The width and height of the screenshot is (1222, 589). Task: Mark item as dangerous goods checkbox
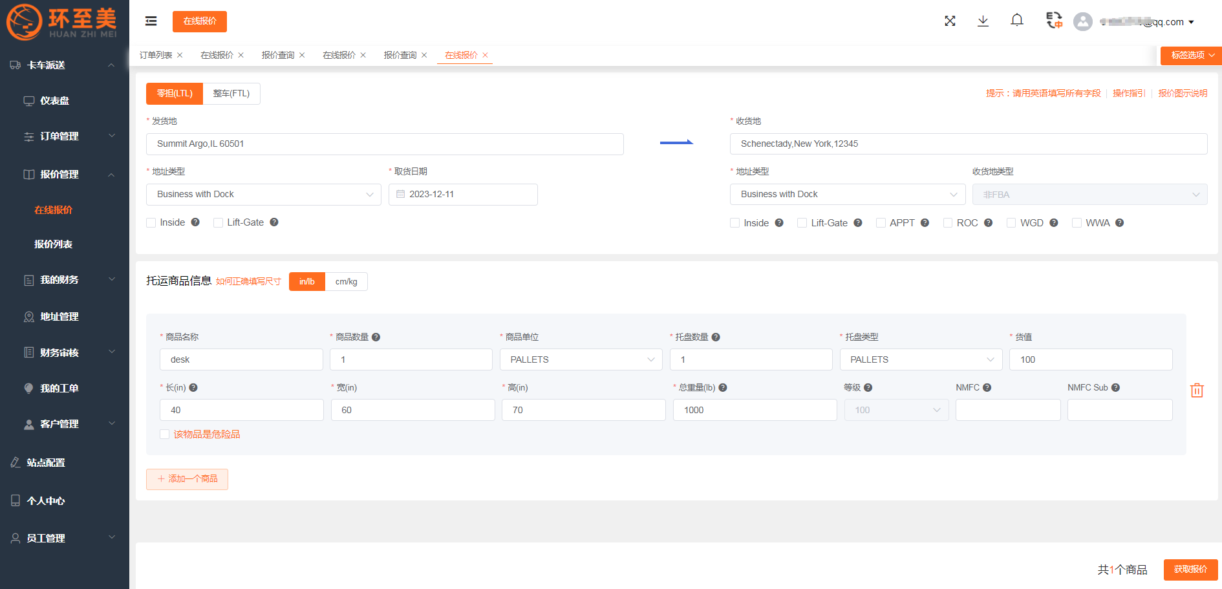click(165, 434)
